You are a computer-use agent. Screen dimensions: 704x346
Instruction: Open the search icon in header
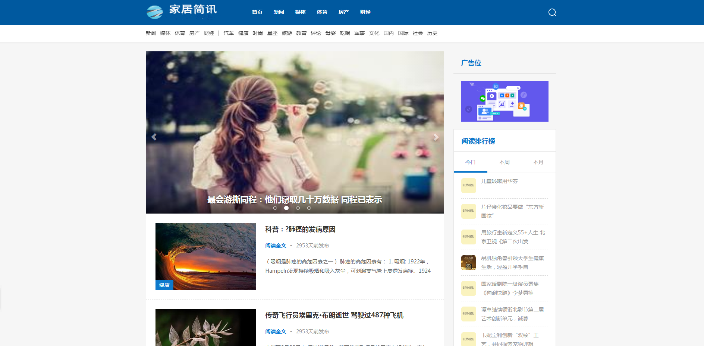tap(552, 12)
